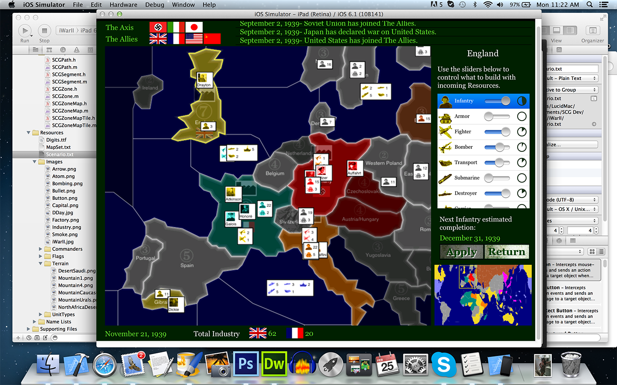
Task: Open the Hardware menu
Action: pos(123,5)
